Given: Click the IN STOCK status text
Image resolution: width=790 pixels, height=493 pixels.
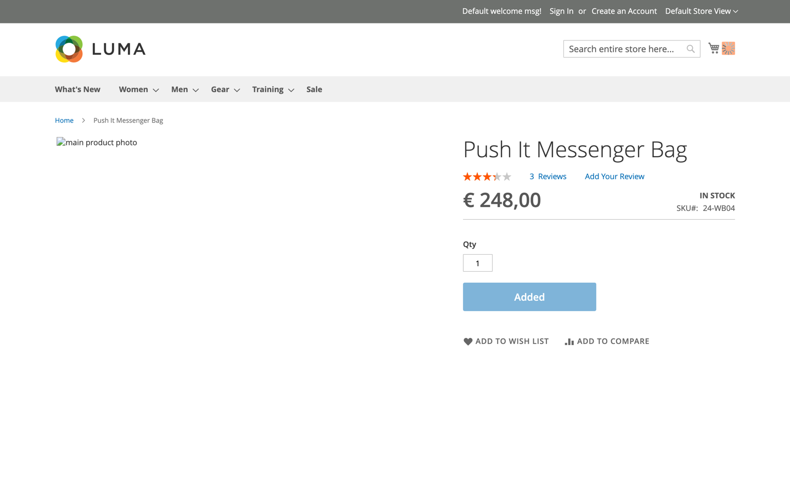Looking at the screenshot, I should 717,196.
